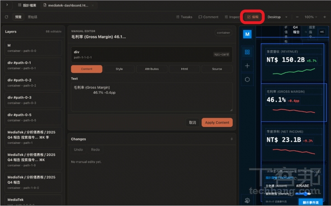Click the blue M logo in preview

247,34
